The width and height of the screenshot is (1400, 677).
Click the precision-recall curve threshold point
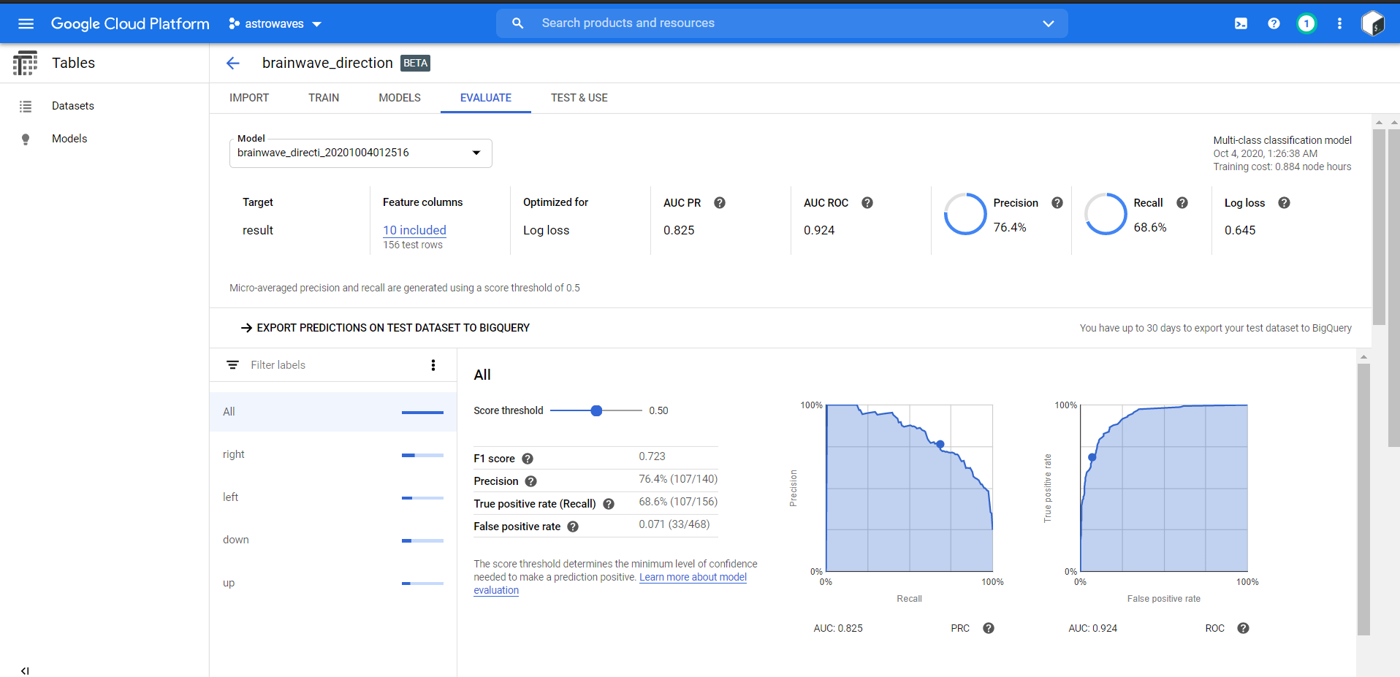[x=940, y=444]
